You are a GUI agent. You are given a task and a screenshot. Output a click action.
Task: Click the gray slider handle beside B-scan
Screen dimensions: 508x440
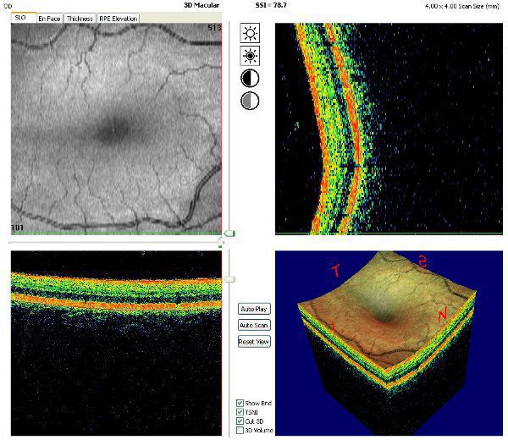pos(229,279)
